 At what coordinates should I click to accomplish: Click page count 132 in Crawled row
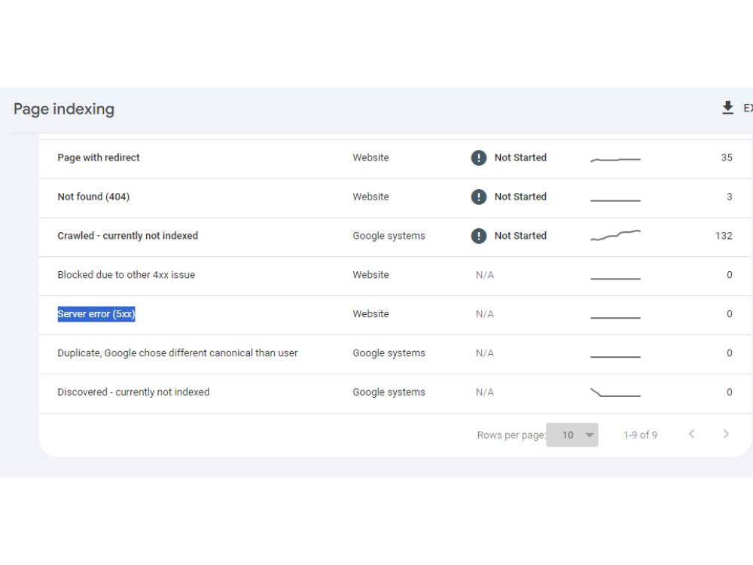723,236
